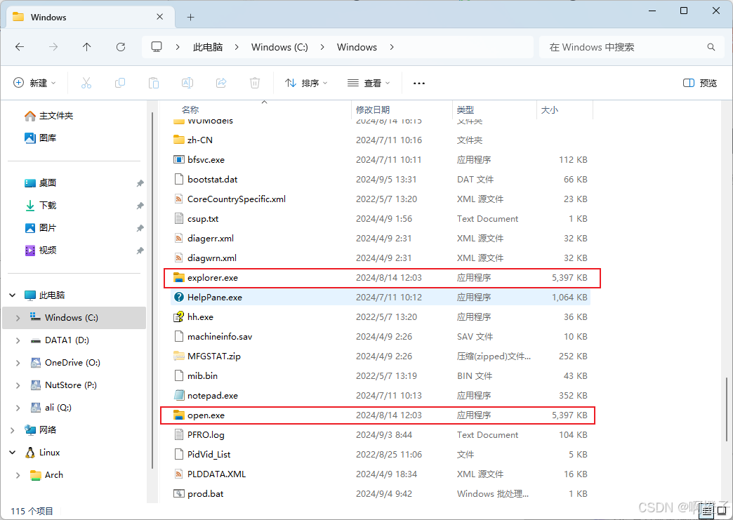Image resolution: width=733 pixels, height=520 pixels.
Task: Expand the OneDrive (O:) tree node
Action: pos(18,363)
